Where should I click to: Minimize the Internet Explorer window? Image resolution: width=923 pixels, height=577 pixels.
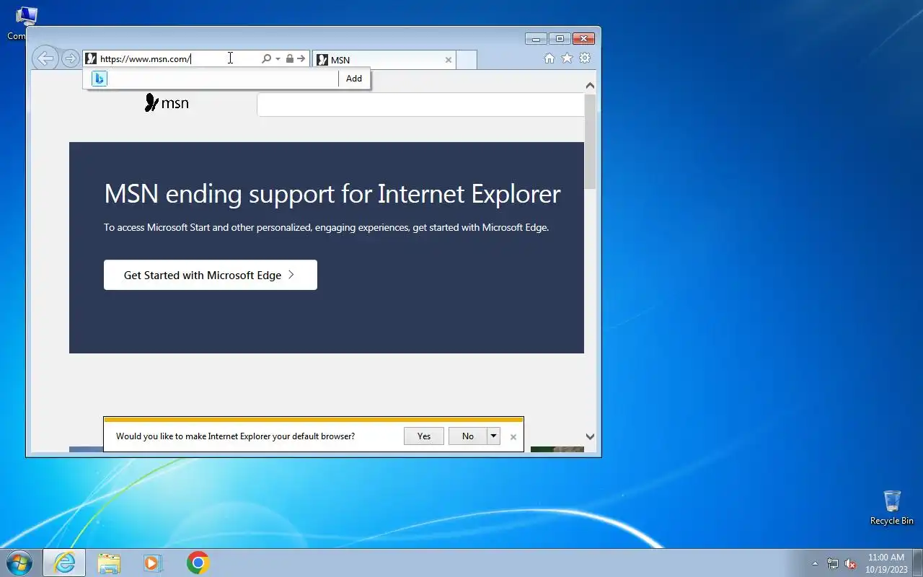coord(536,38)
